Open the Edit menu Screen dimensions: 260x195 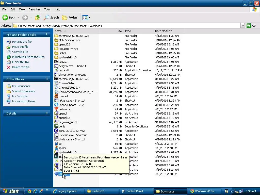[13, 9]
